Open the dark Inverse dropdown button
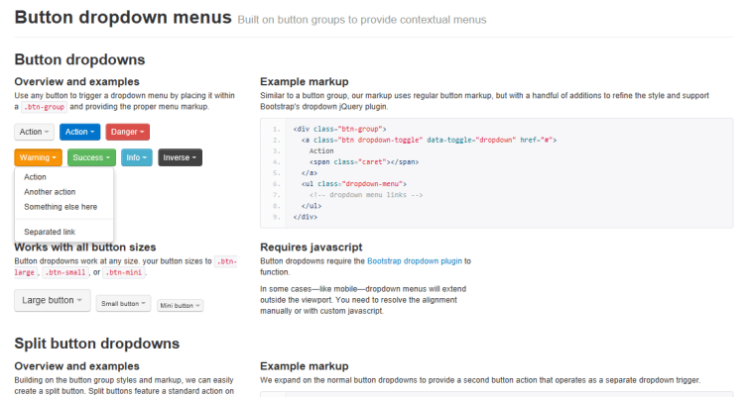 180,157
